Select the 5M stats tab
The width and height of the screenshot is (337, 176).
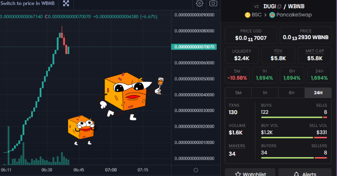pyautogui.click(x=238, y=93)
